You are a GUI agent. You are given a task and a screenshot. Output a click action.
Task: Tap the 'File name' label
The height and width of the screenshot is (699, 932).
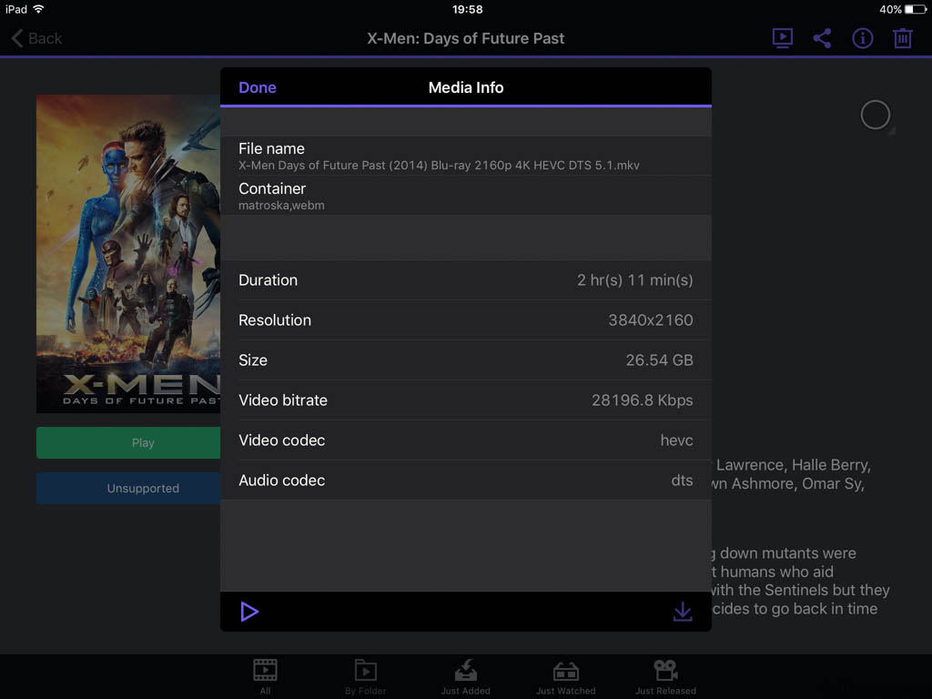[271, 148]
